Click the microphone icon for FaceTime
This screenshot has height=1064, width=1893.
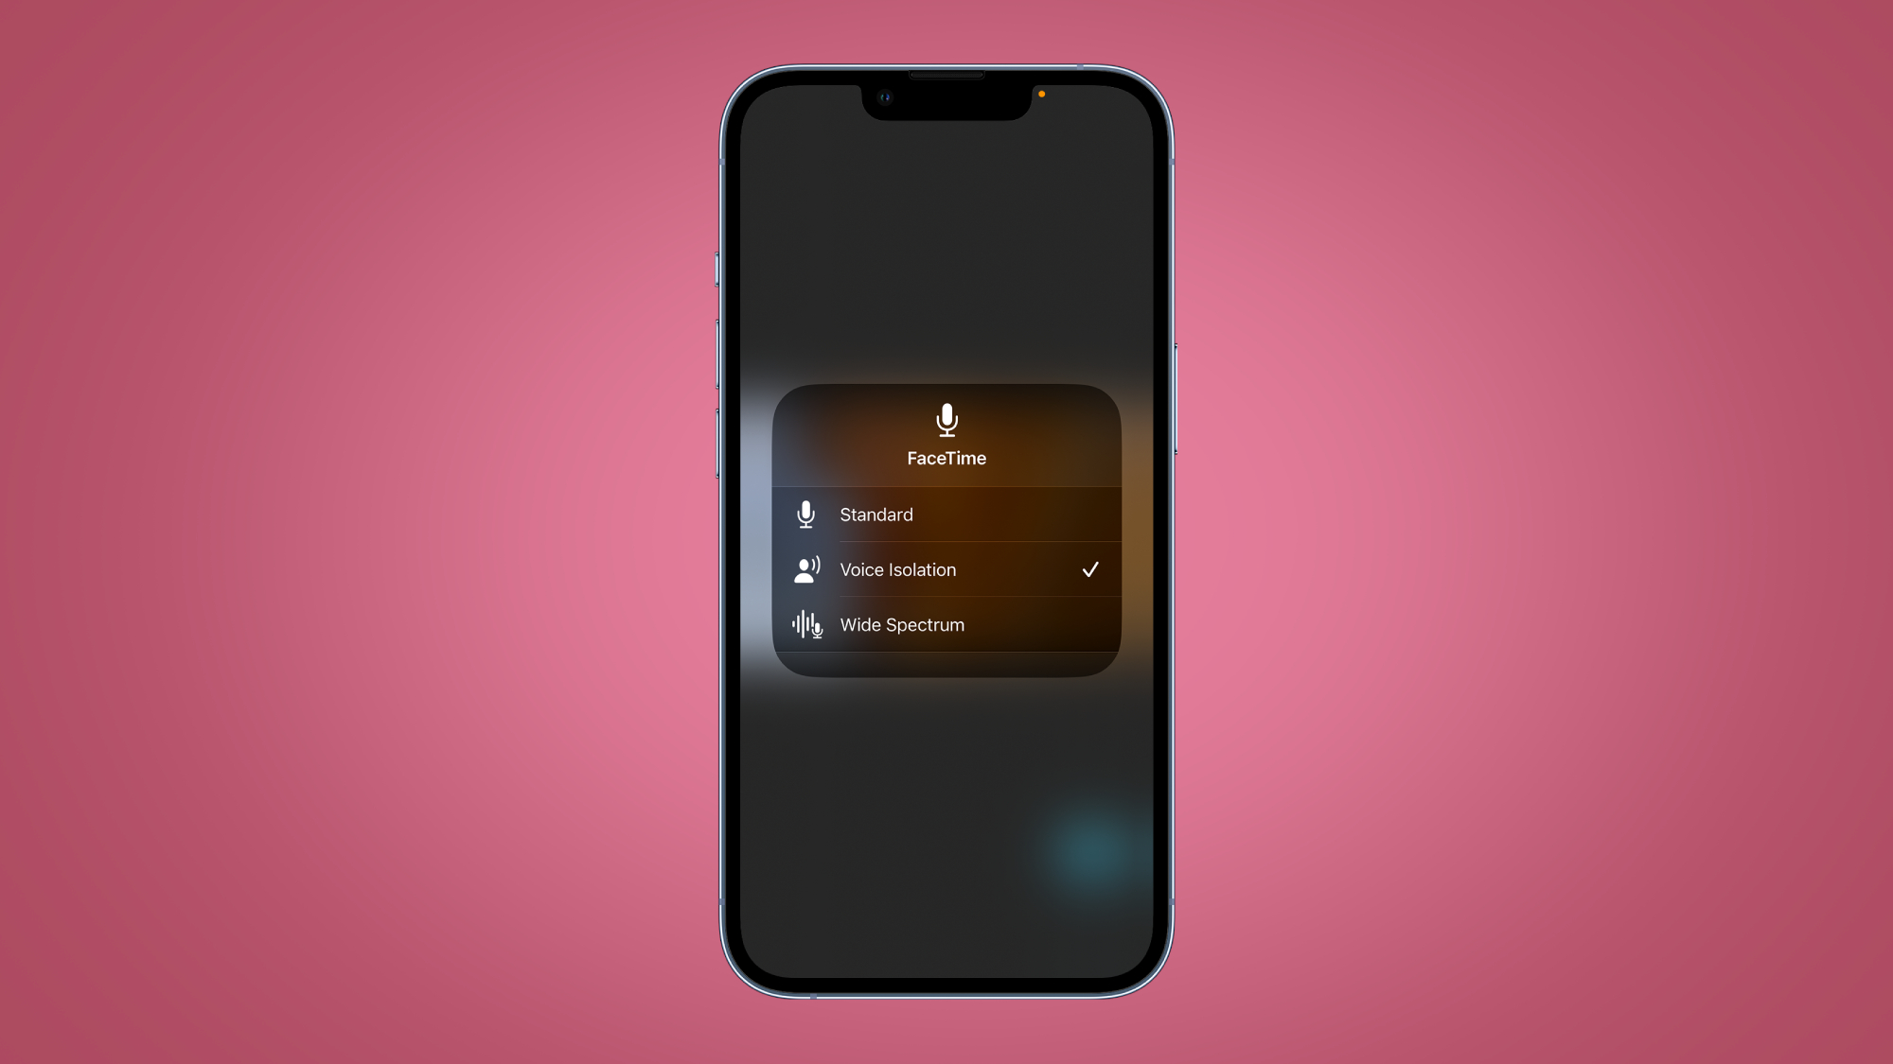[x=946, y=418]
